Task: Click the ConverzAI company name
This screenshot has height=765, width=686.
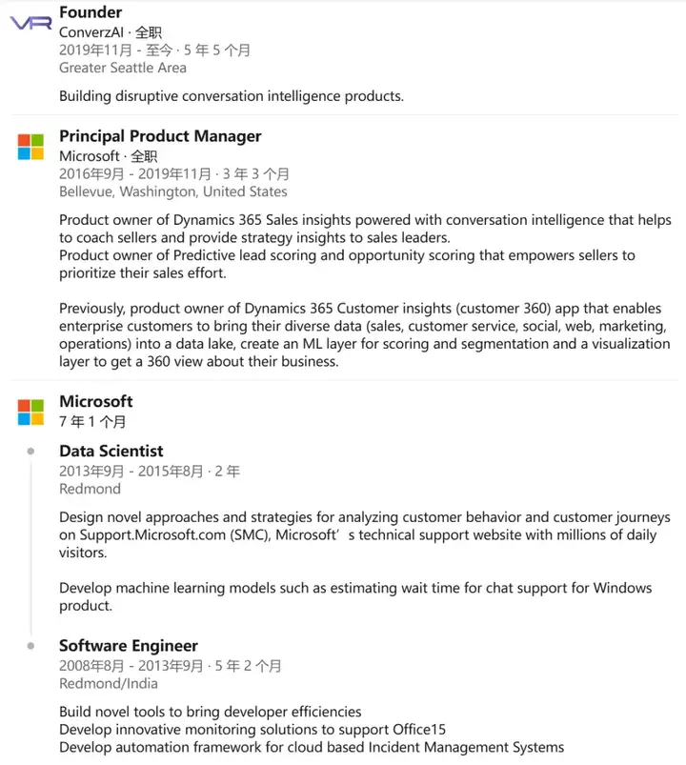Action: pyautogui.click(x=91, y=32)
